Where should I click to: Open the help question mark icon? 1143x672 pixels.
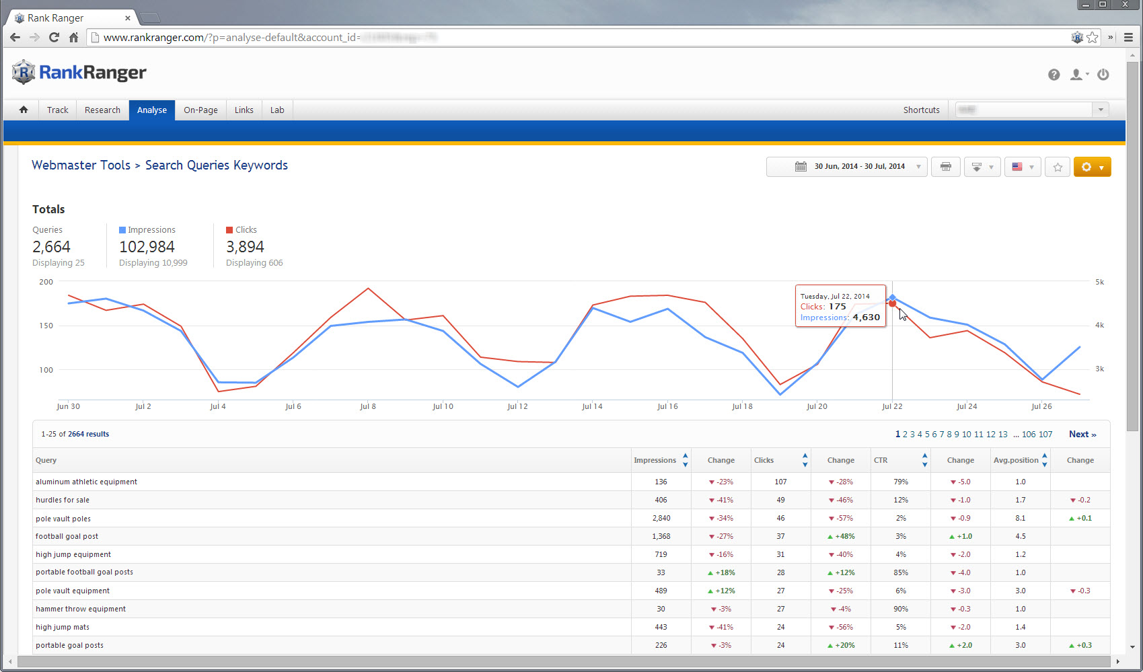pos(1054,75)
